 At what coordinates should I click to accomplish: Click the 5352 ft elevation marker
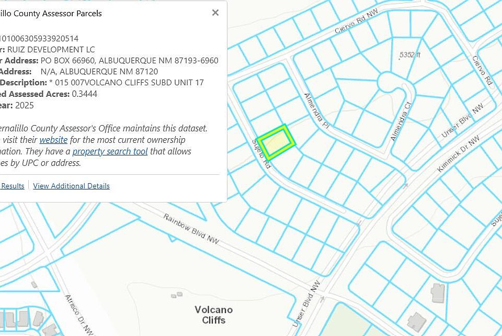[409, 55]
